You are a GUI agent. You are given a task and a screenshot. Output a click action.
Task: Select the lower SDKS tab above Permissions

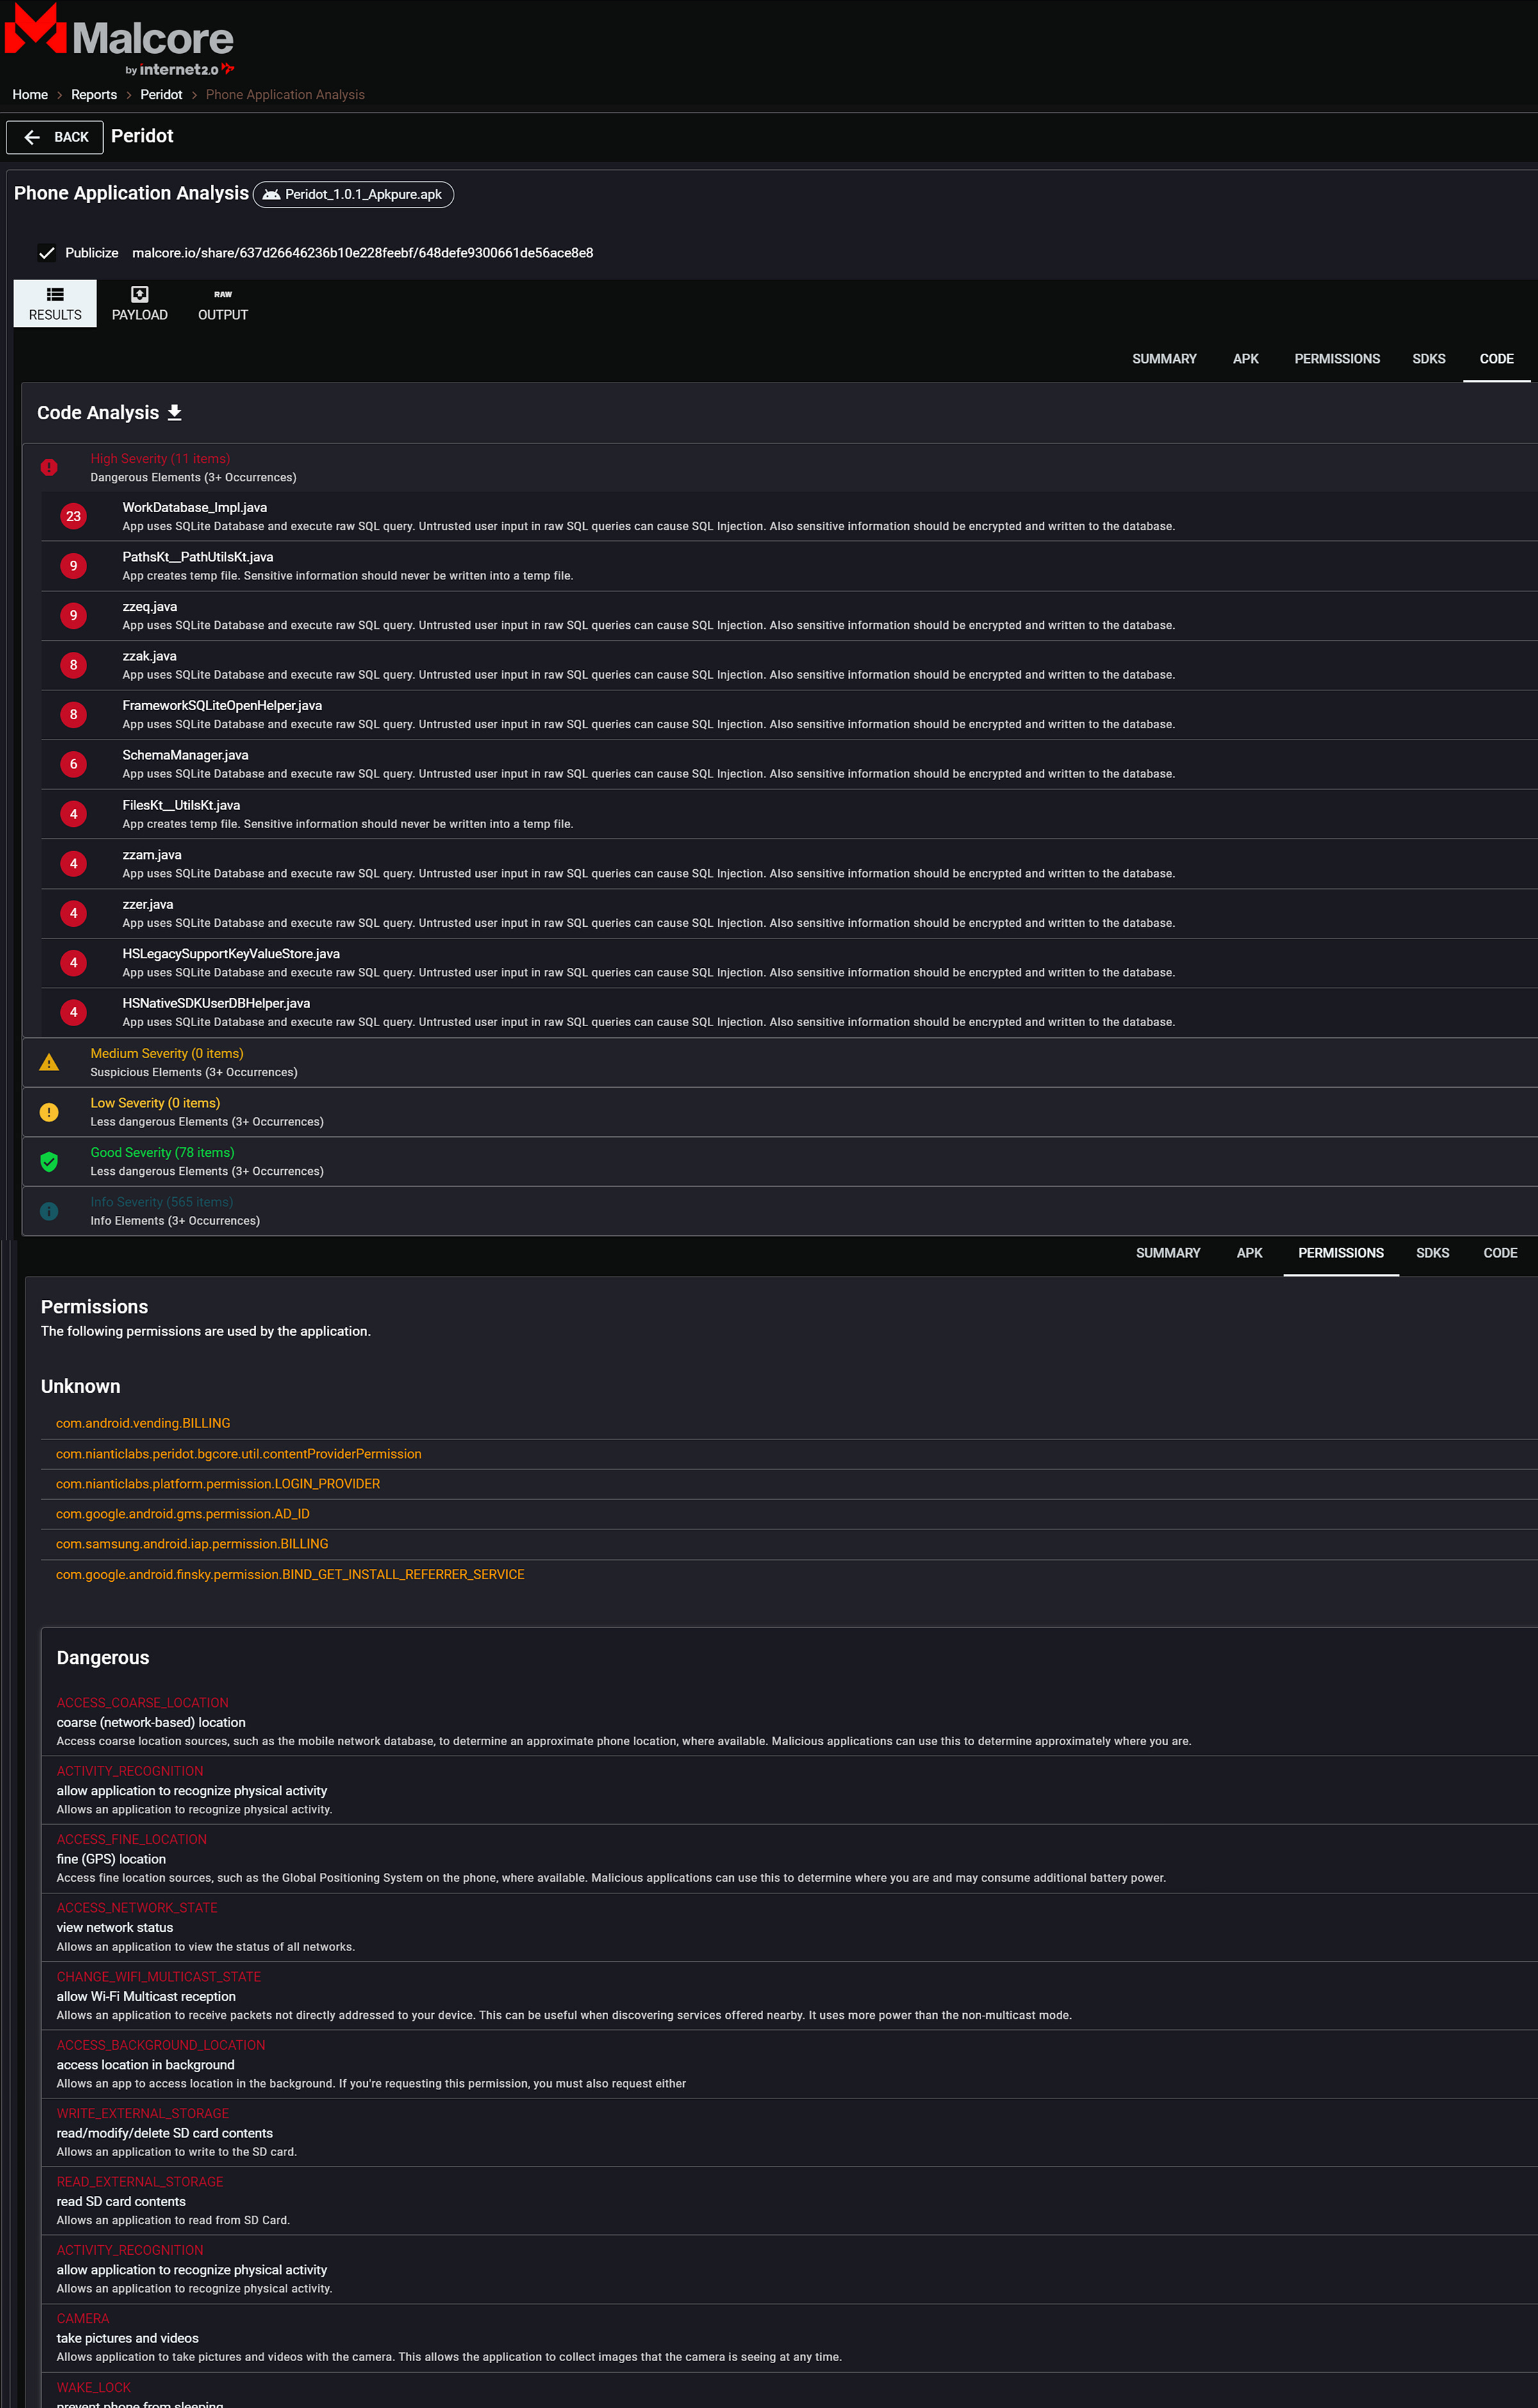[1432, 1253]
